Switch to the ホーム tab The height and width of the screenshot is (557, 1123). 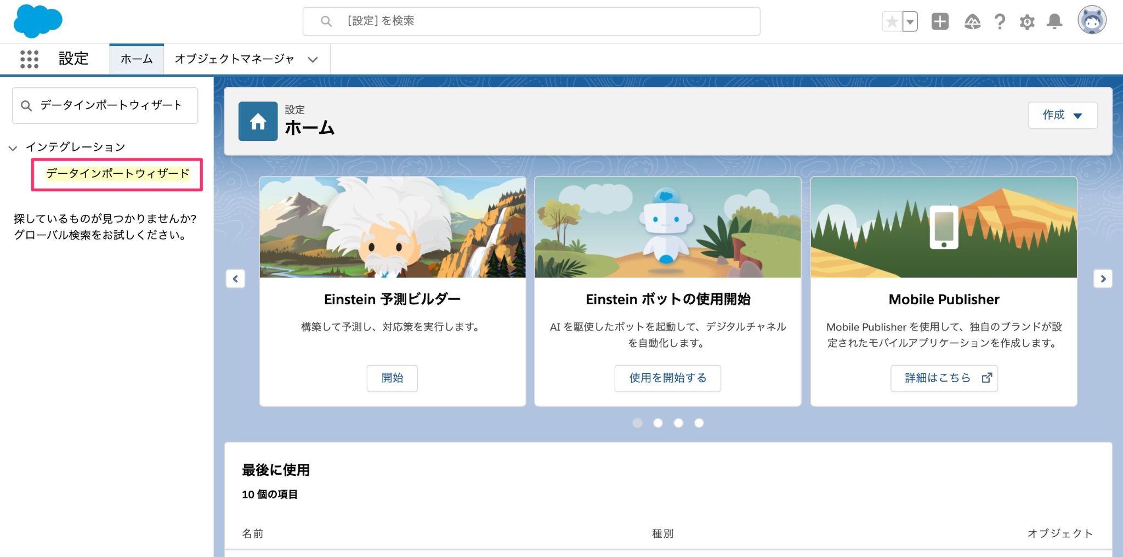click(137, 59)
